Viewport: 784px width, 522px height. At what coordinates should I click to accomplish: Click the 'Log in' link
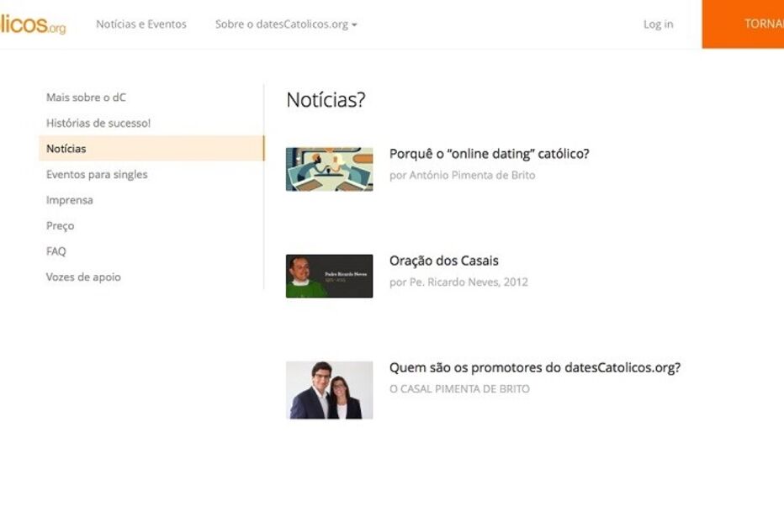point(658,24)
